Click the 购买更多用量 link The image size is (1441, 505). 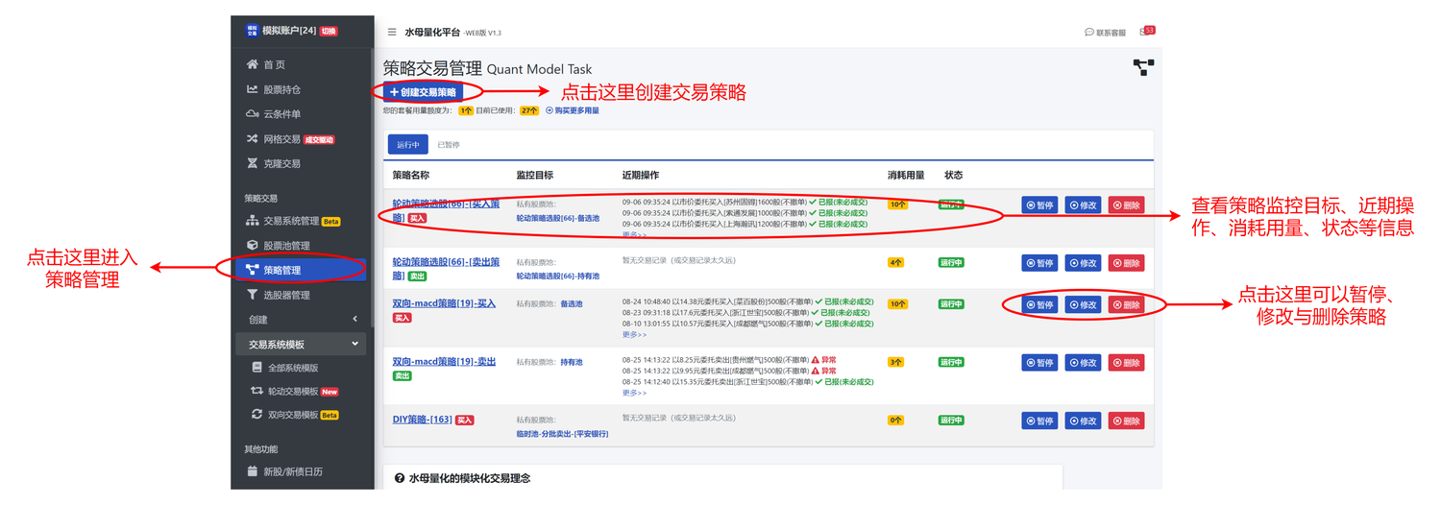tap(573, 110)
